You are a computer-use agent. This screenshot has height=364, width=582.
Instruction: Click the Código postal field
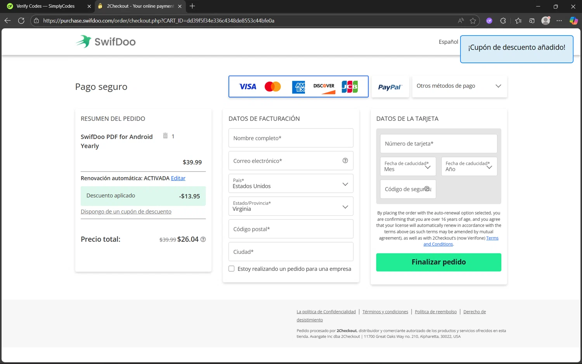291,229
